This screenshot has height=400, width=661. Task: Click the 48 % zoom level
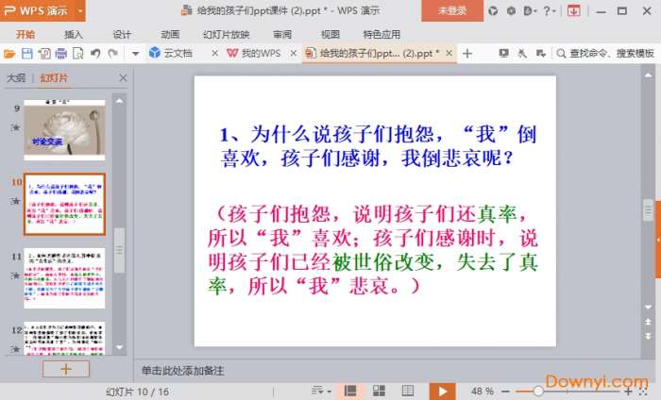483,392
